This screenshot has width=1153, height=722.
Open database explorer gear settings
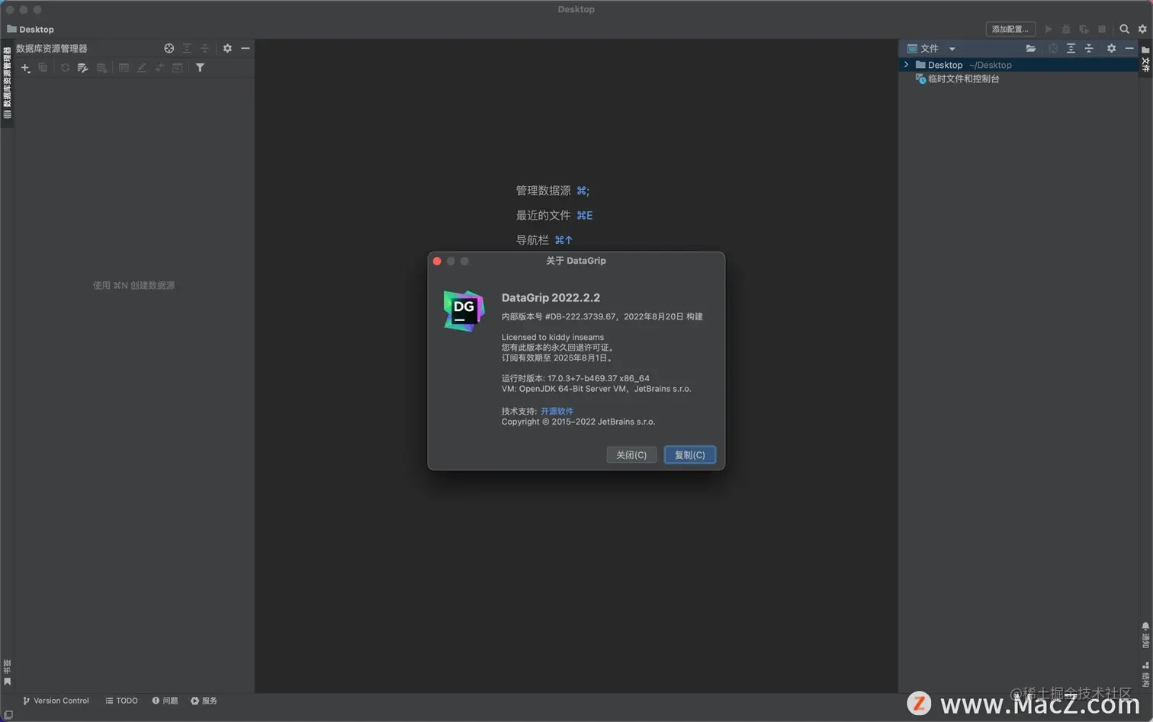(227, 48)
